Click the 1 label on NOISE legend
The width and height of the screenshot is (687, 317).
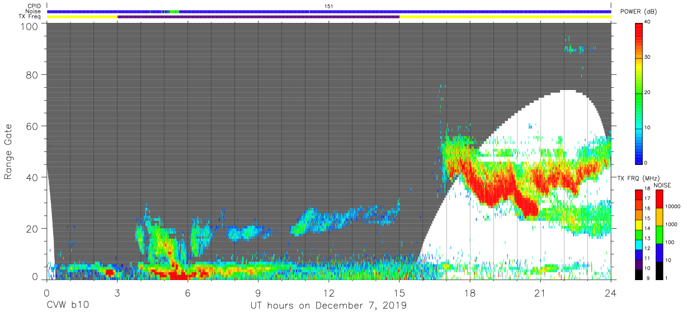click(667, 278)
